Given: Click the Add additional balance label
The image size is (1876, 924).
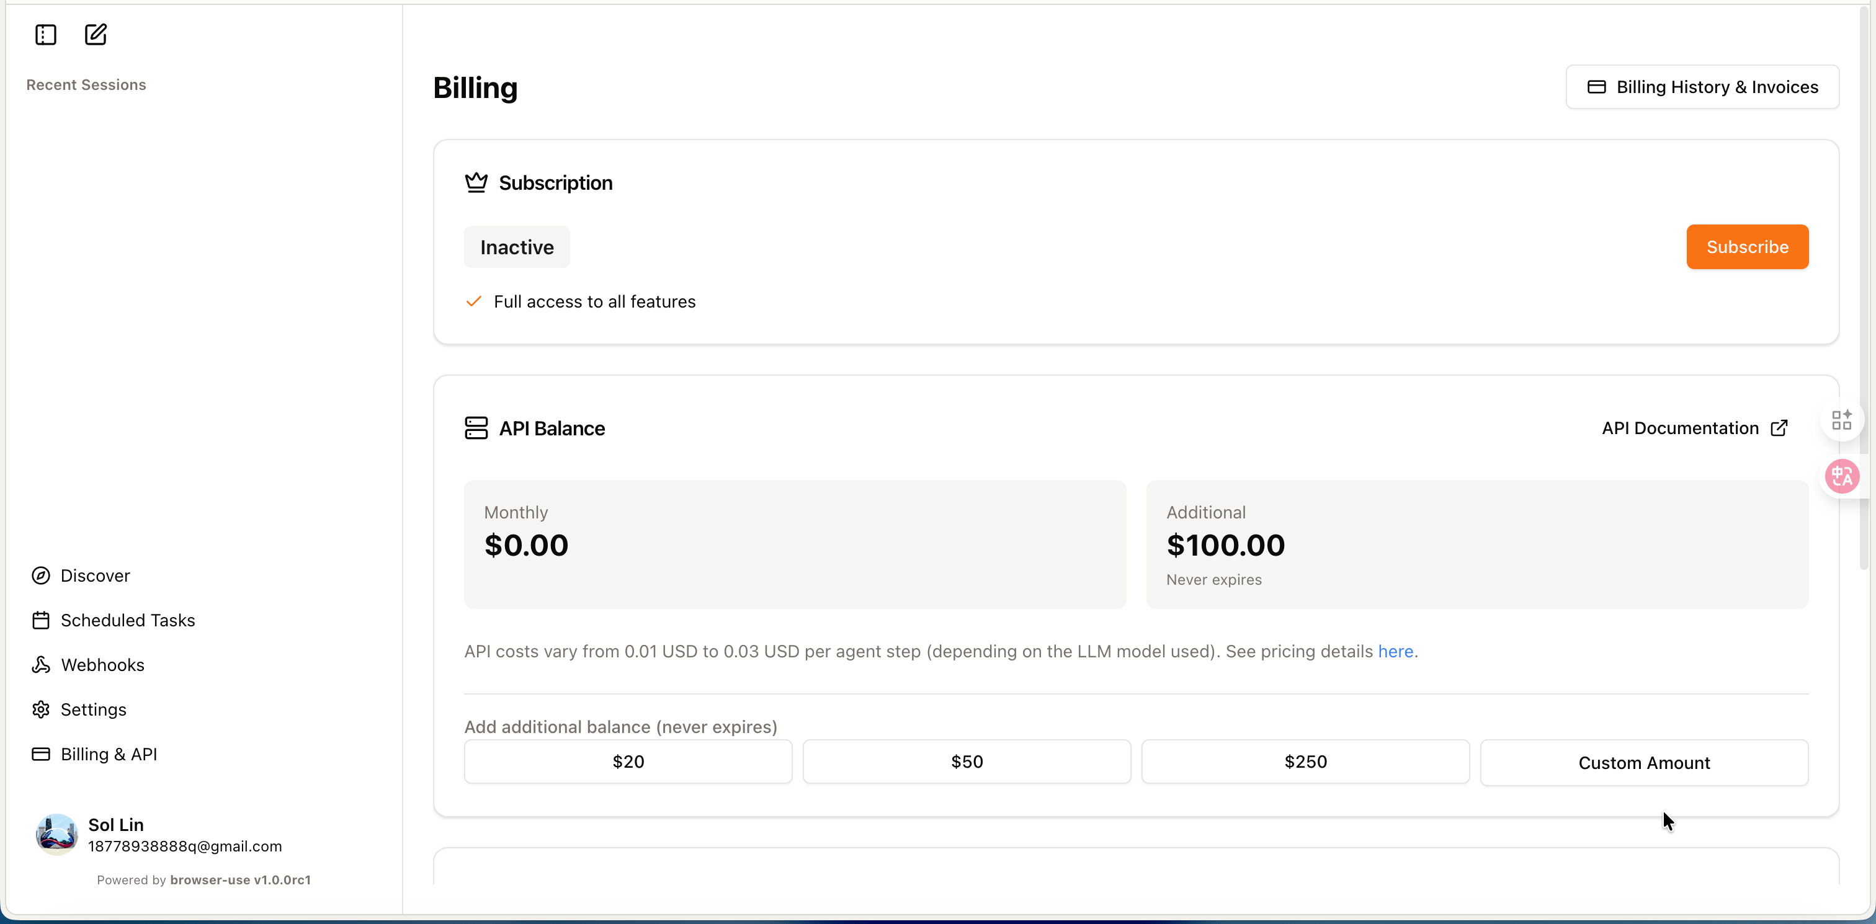Looking at the screenshot, I should point(620,727).
